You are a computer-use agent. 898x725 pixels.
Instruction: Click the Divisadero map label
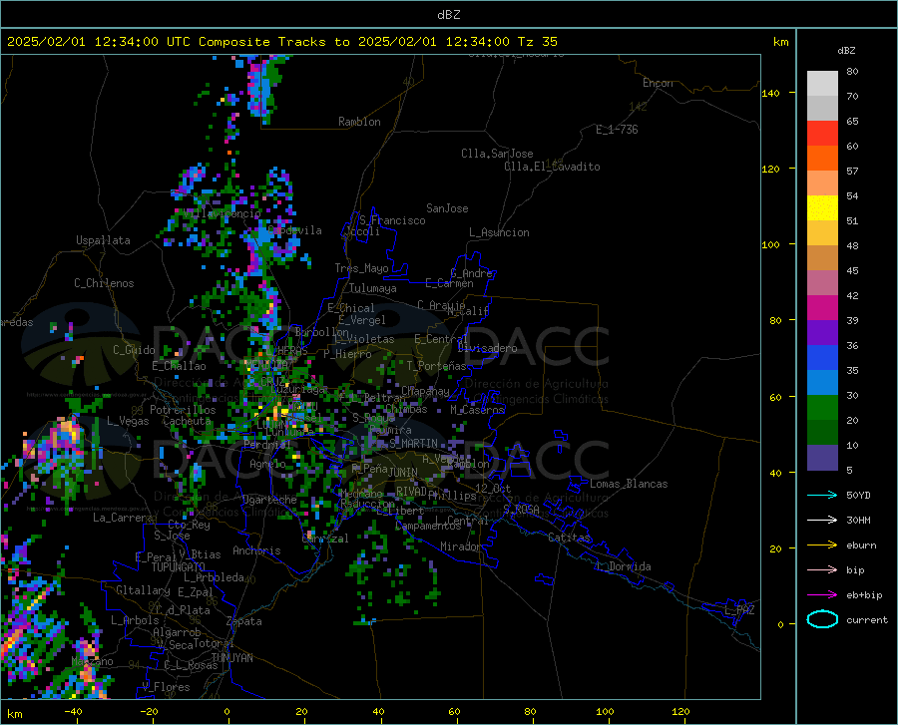(487, 348)
